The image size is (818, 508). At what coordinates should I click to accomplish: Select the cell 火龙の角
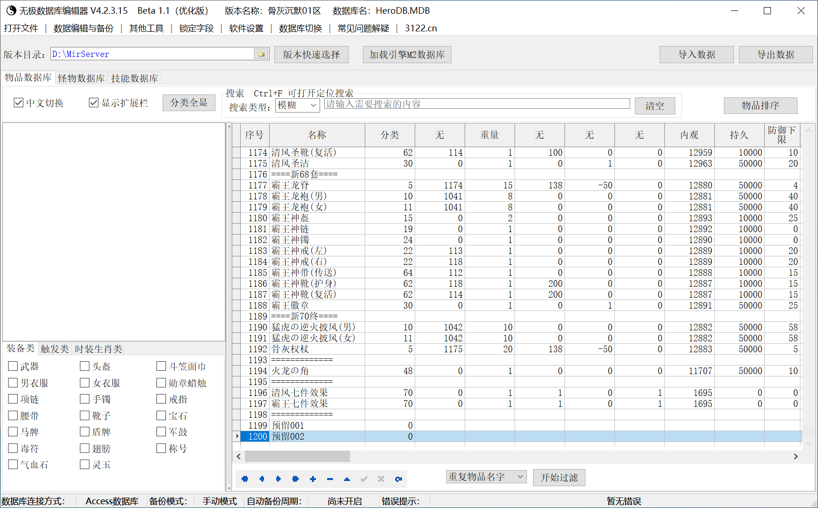point(317,371)
